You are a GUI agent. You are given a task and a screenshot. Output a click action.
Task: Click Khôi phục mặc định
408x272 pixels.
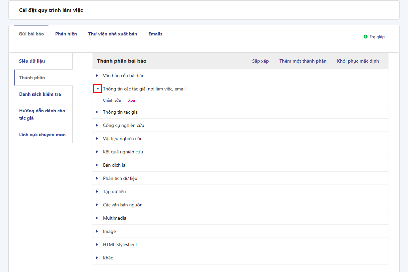(358, 61)
